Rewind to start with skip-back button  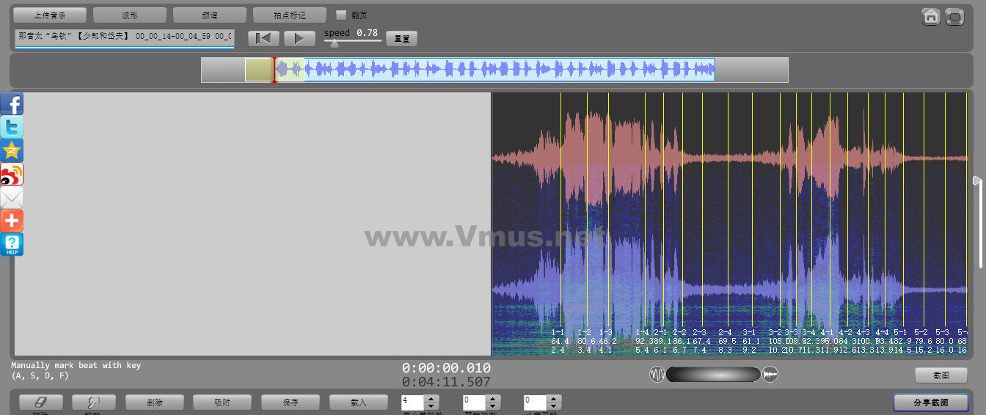(x=263, y=38)
